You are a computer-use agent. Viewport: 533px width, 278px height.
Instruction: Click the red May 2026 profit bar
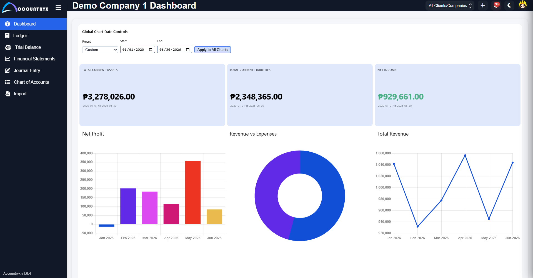(193, 192)
